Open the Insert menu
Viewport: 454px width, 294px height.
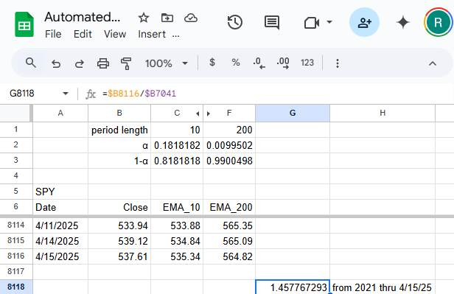point(152,34)
